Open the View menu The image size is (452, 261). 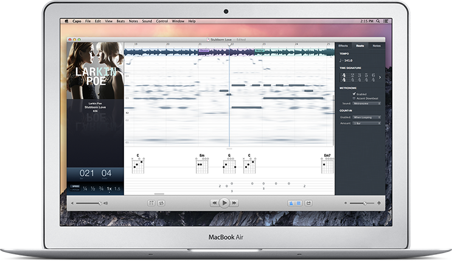click(x=109, y=21)
